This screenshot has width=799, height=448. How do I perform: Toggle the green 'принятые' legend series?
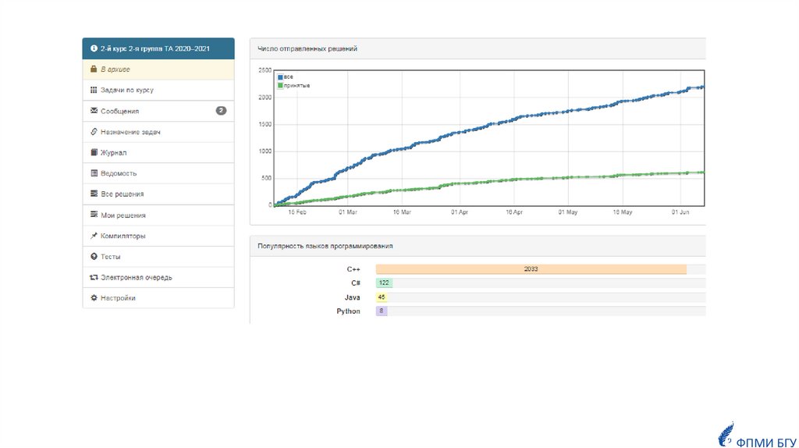click(293, 85)
